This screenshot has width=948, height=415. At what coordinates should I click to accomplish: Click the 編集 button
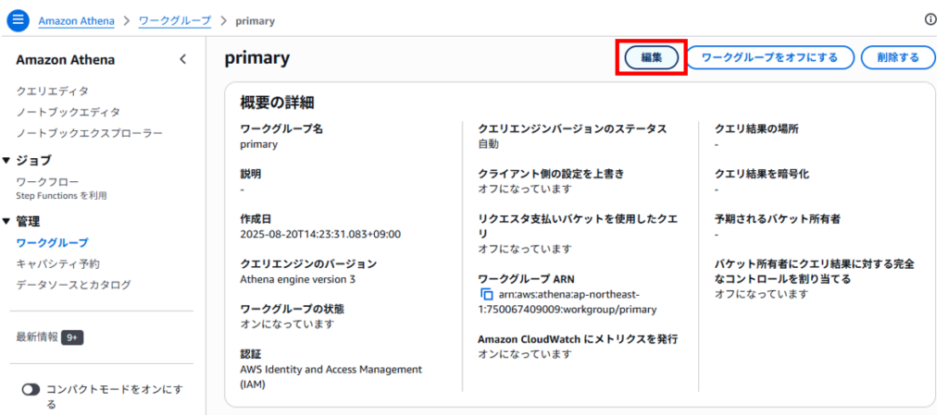coord(651,58)
